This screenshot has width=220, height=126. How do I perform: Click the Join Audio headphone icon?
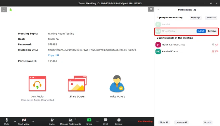[x=37, y=84]
